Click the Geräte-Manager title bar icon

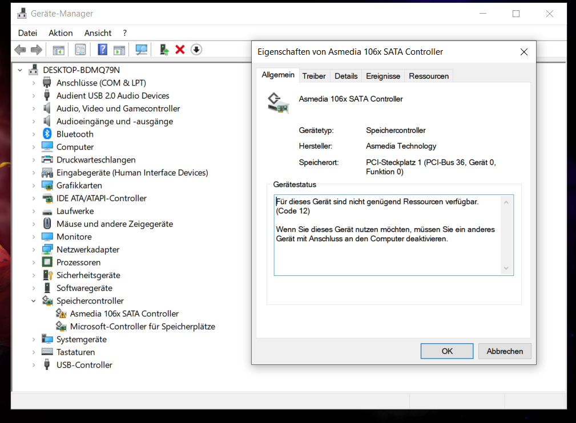coord(22,14)
